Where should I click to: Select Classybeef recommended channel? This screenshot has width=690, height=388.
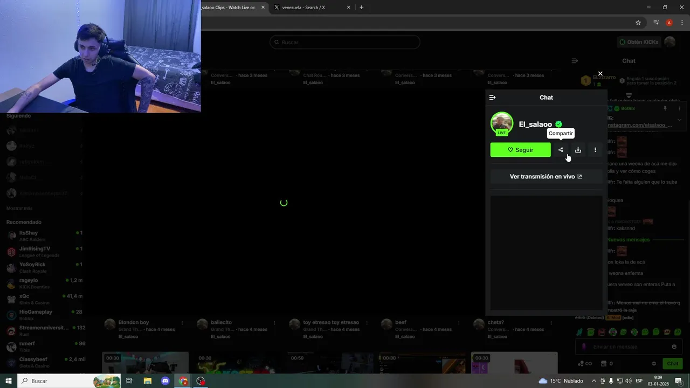tap(45, 363)
